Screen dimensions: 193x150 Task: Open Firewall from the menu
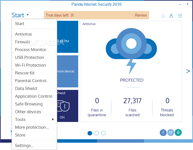[34, 42]
